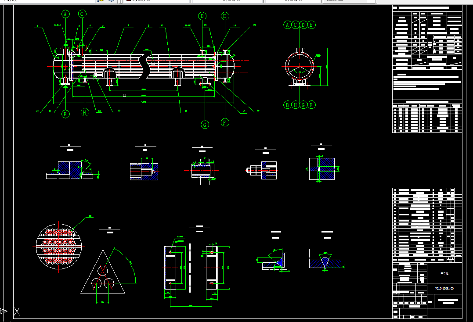Select the triangular tube pitch detail

pyautogui.click(x=103, y=272)
